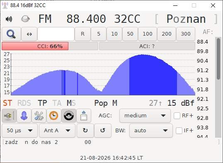Open the spectral scan magnifier tool

tap(11, 34)
